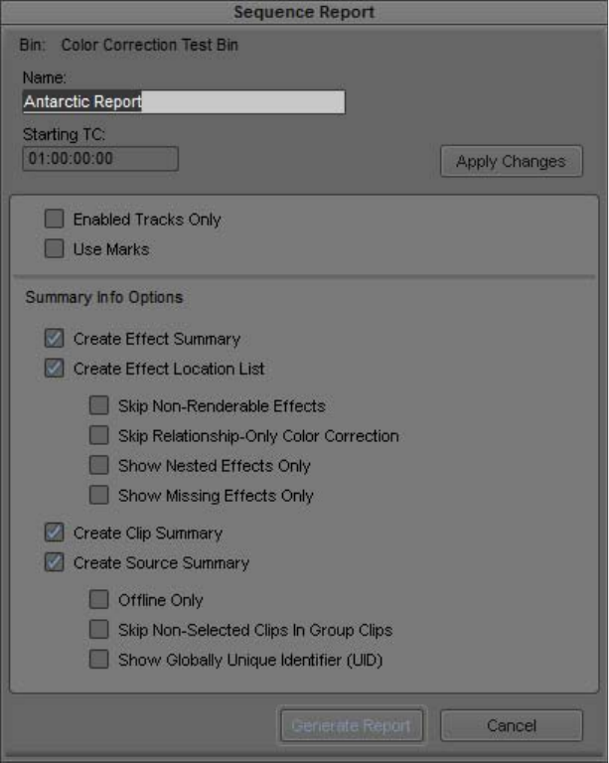The image size is (609, 763).
Task: Uncheck Create Effect Summary
Action: click(x=54, y=338)
